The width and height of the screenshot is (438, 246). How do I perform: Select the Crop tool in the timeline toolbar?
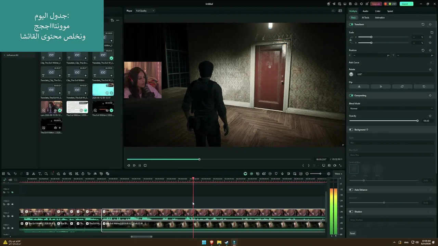point(46,174)
